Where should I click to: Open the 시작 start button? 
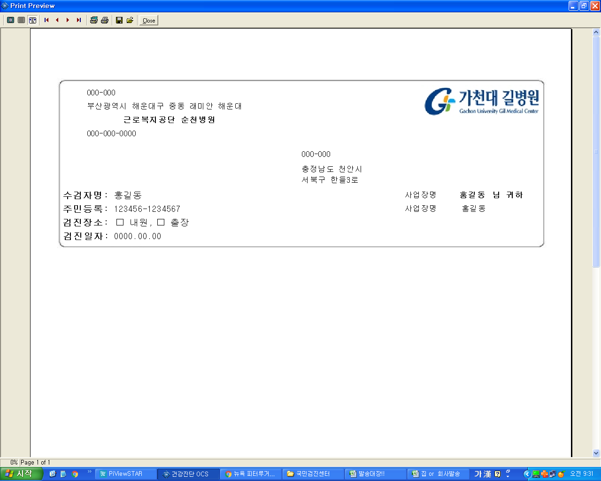tap(22, 474)
